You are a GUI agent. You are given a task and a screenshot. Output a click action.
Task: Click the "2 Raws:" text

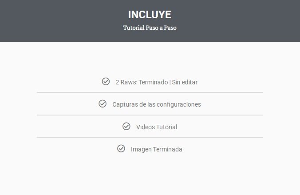pos(126,82)
